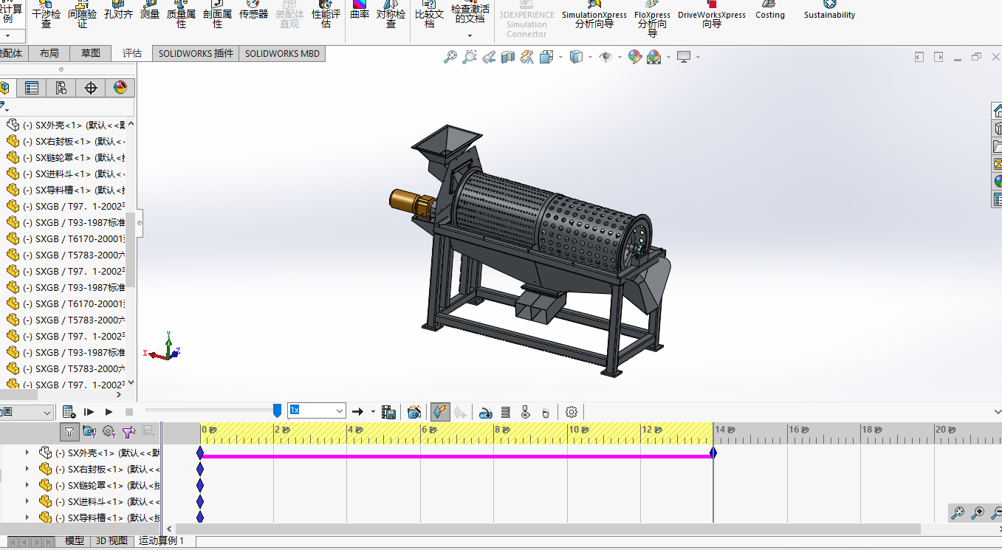Open the ConfigurationManager tab icon
The width and height of the screenshot is (1002, 550).
point(61,88)
